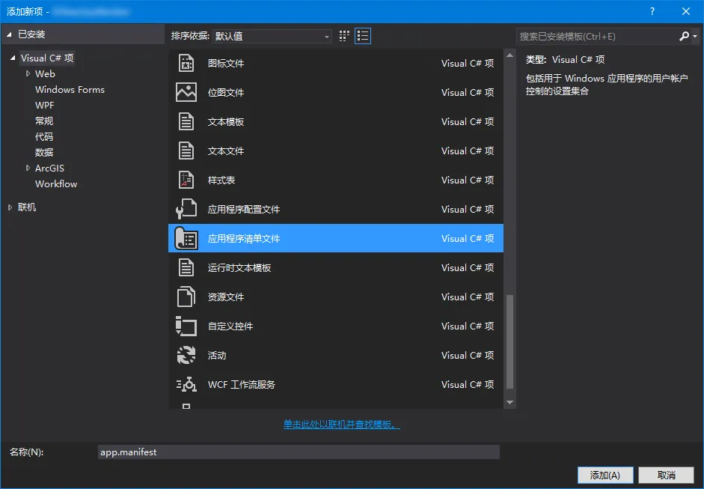This screenshot has width=704, height=489.
Task: Select the 文本文件 template name
Action: tap(226, 151)
